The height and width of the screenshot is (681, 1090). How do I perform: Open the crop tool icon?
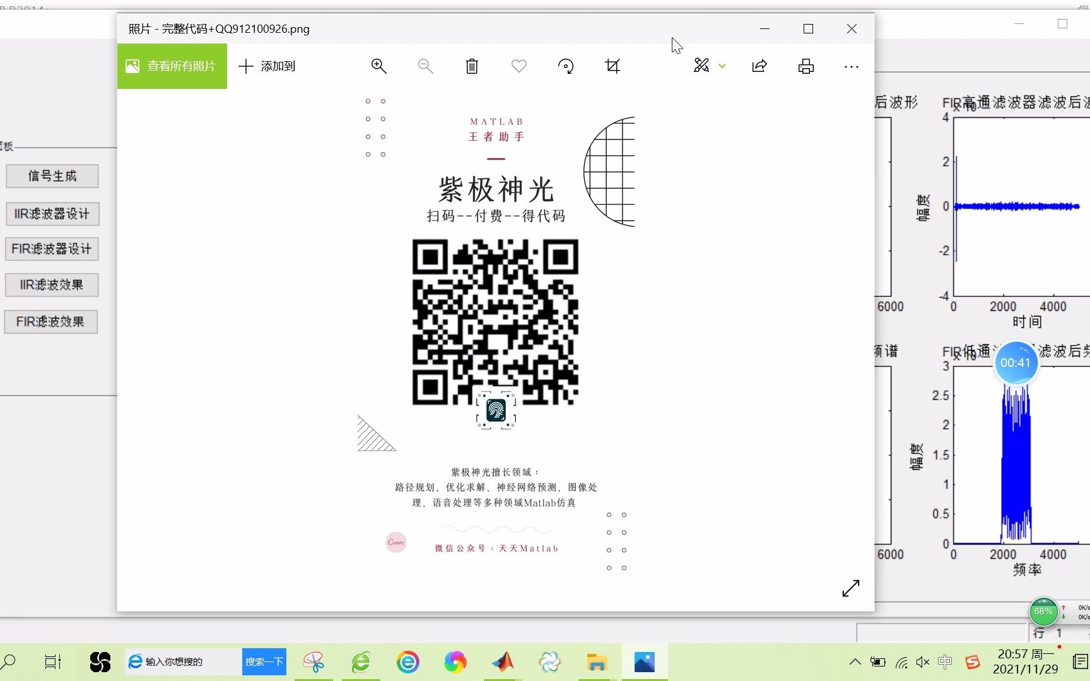click(x=612, y=66)
